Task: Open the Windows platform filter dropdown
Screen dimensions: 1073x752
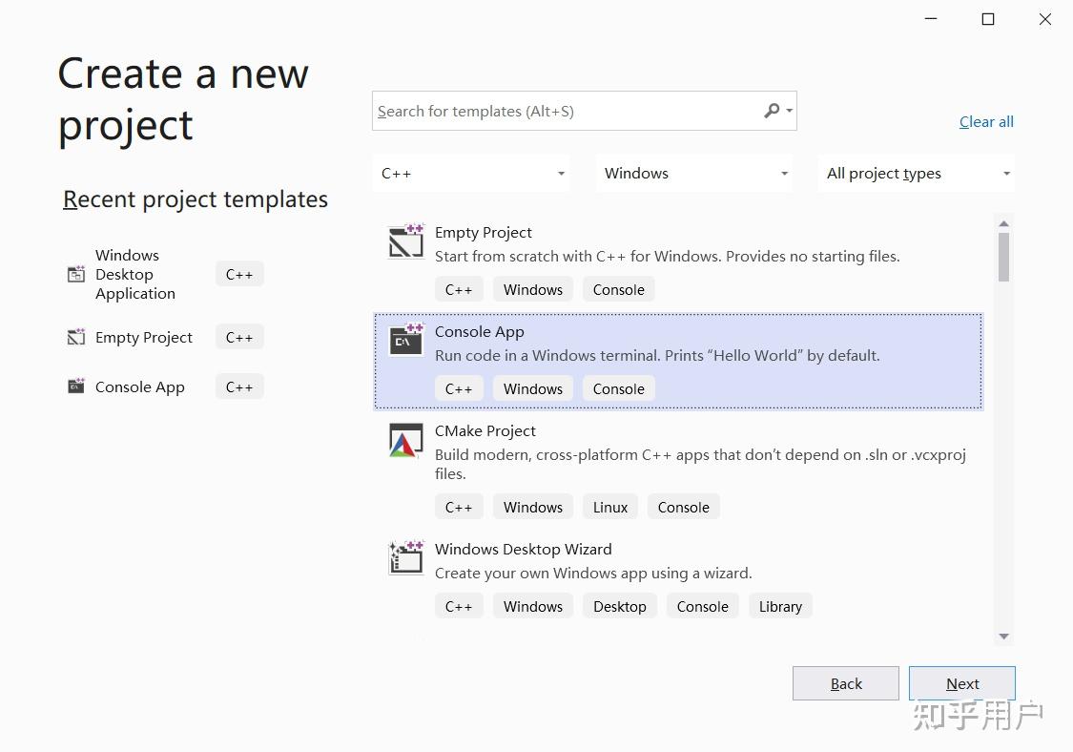Action: [x=695, y=174]
